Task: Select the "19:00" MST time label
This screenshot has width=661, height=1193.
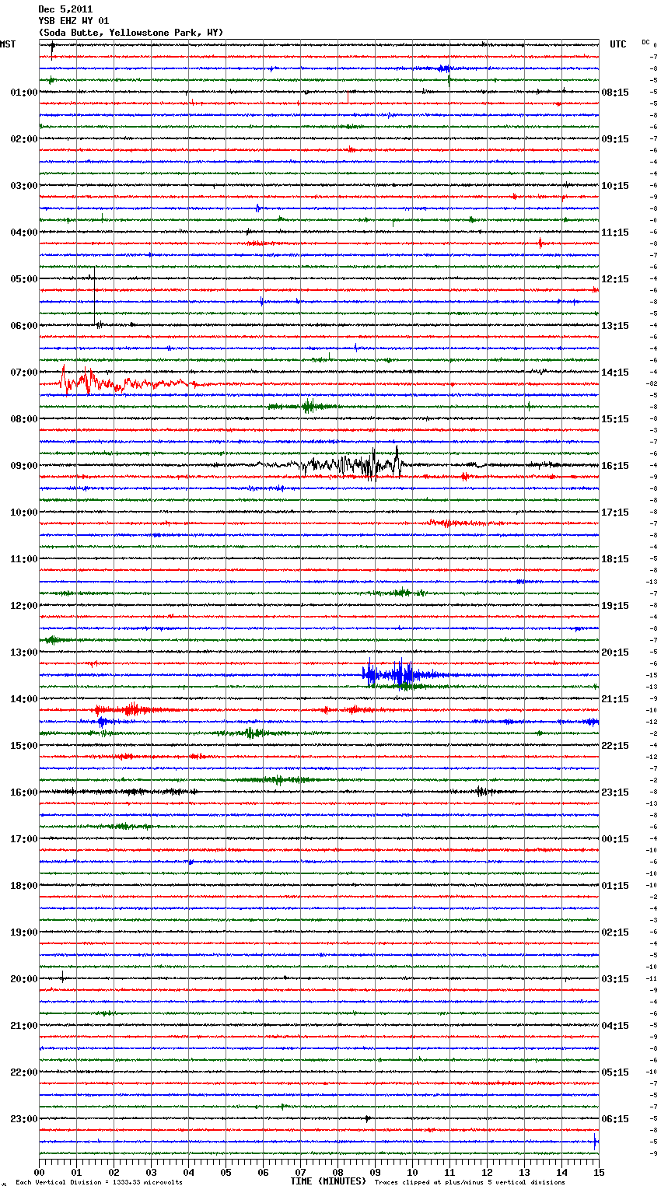Action: [24, 932]
